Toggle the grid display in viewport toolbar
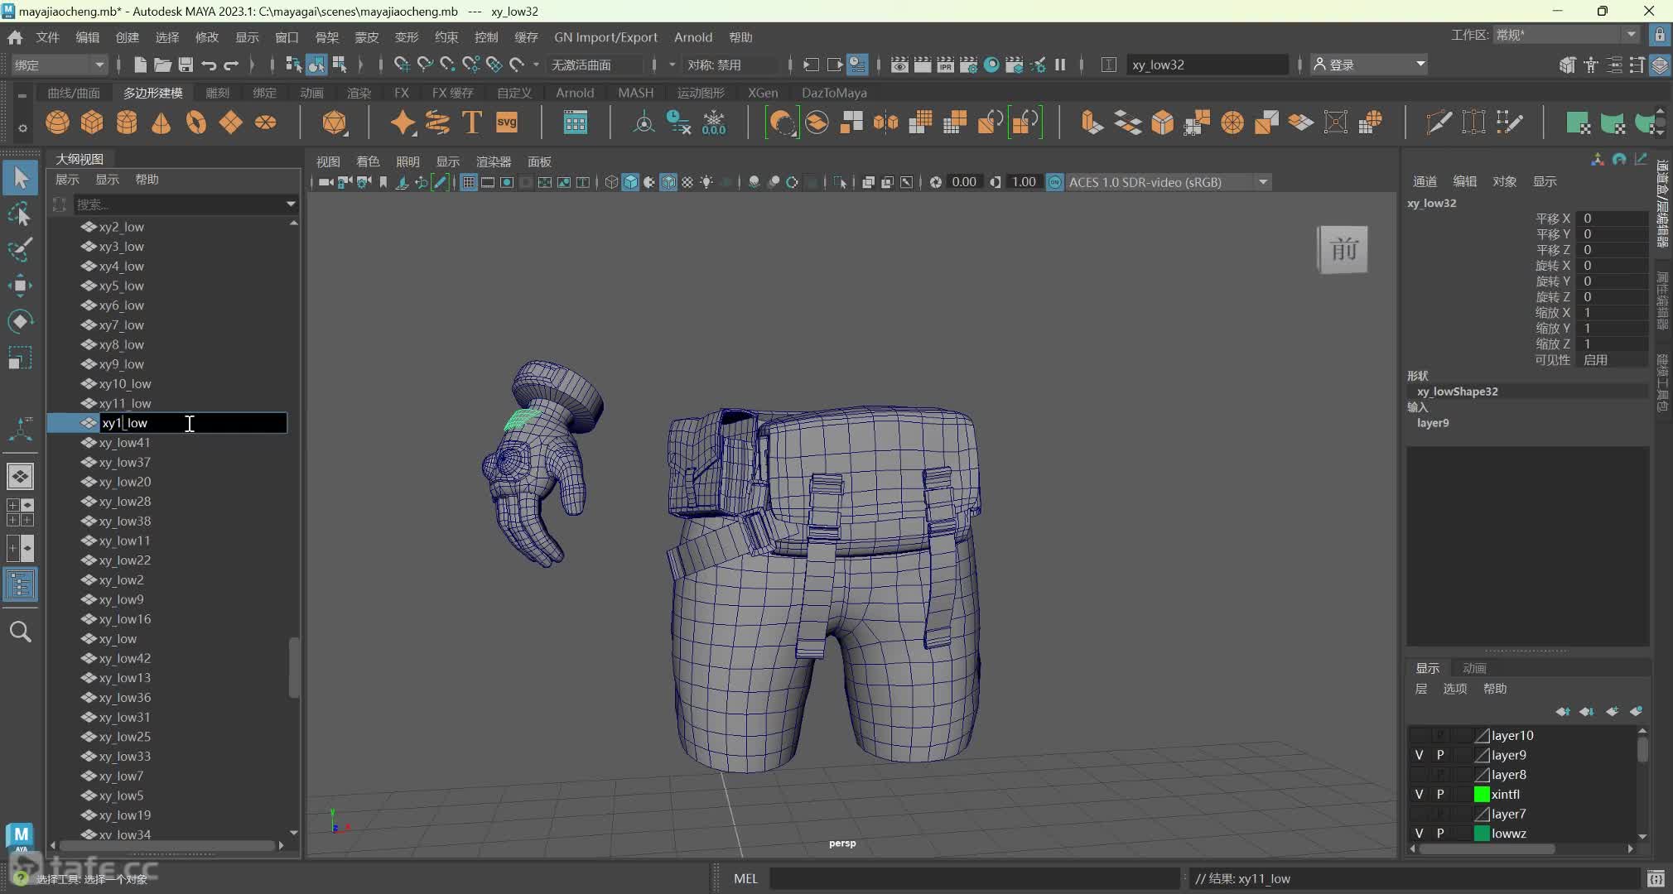The height and width of the screenshot is (894, 1673). click(468, 182)
